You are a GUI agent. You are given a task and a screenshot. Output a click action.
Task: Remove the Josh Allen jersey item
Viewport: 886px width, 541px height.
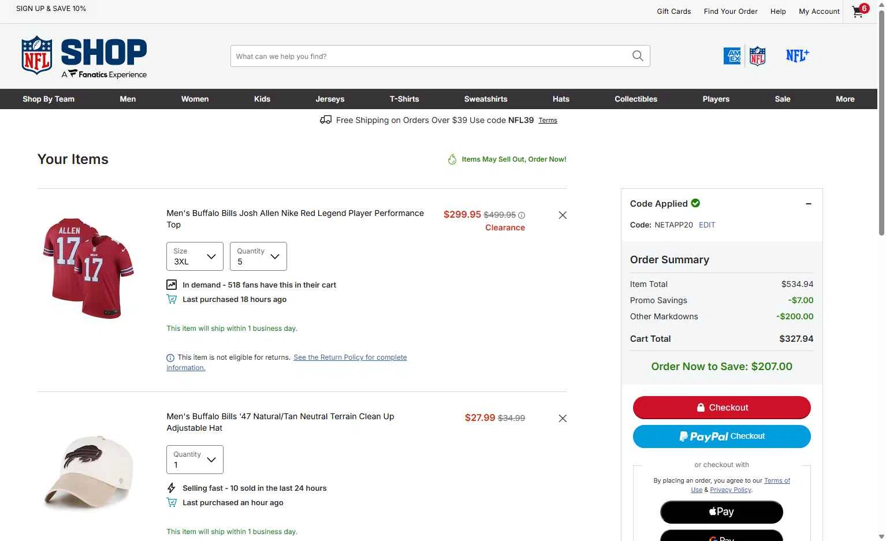click(x=563, y=215)
